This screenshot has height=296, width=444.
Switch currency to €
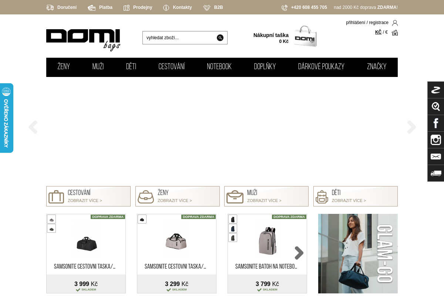pyautogui.click(x=386, y=32)
